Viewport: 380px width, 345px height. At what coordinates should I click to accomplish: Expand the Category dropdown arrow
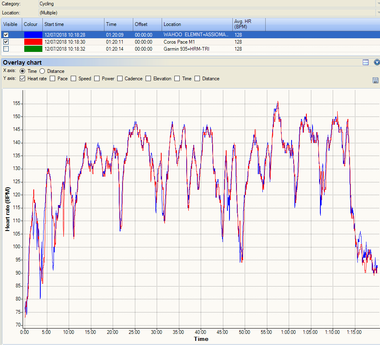tap(378, 4)
